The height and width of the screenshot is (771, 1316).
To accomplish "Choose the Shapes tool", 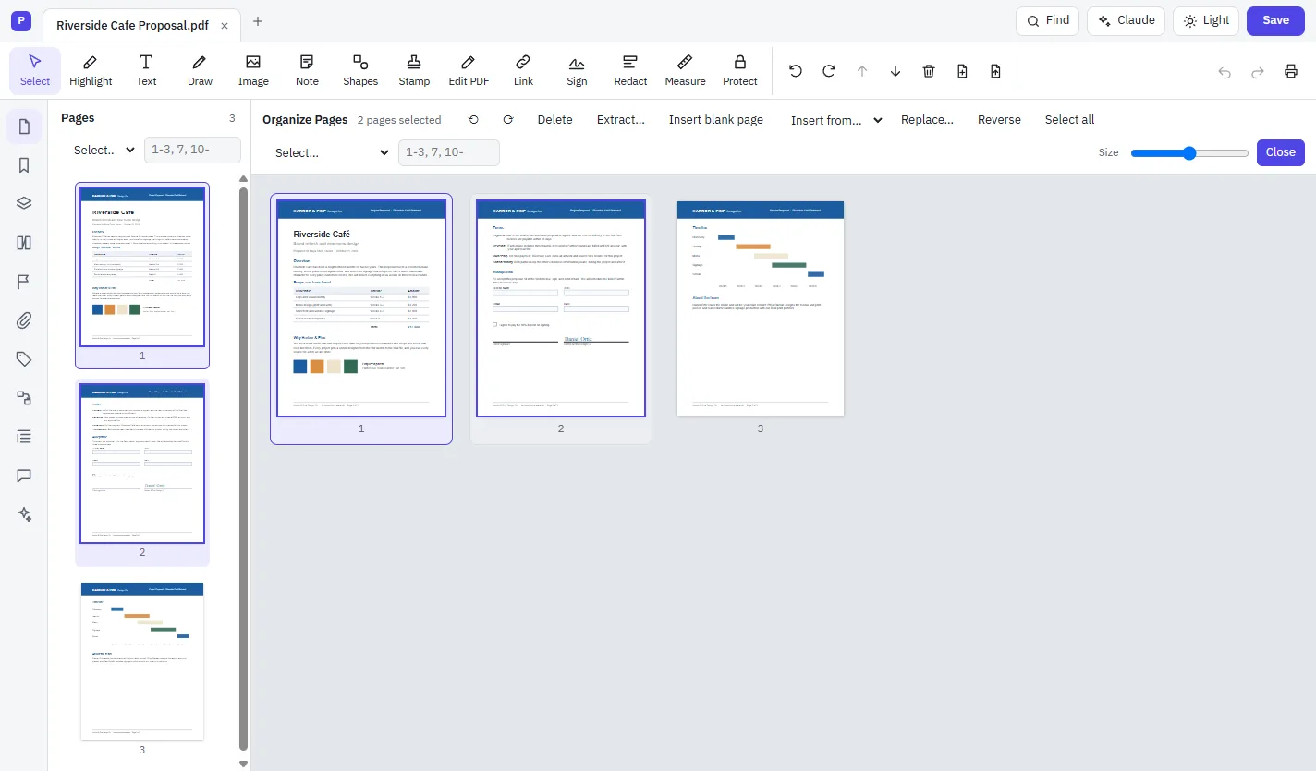I will coord(360,71).
